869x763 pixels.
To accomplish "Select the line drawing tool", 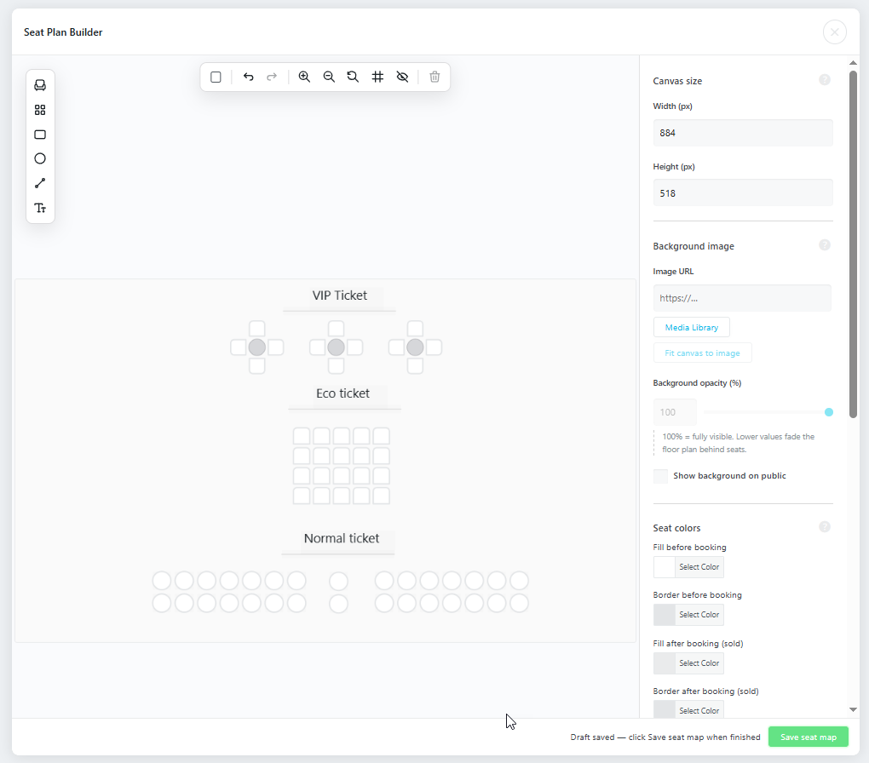I will pyautogui.click(x=40, y=183).
